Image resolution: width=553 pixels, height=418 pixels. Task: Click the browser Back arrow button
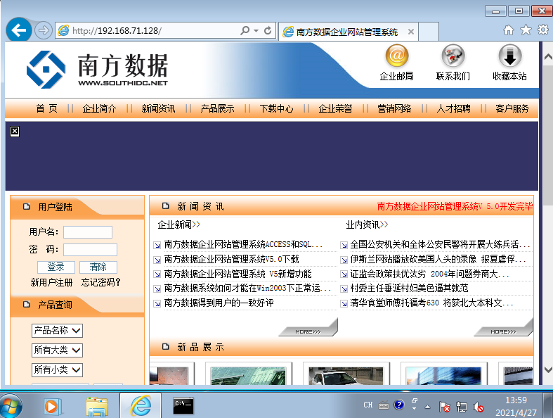pos(19,30)
